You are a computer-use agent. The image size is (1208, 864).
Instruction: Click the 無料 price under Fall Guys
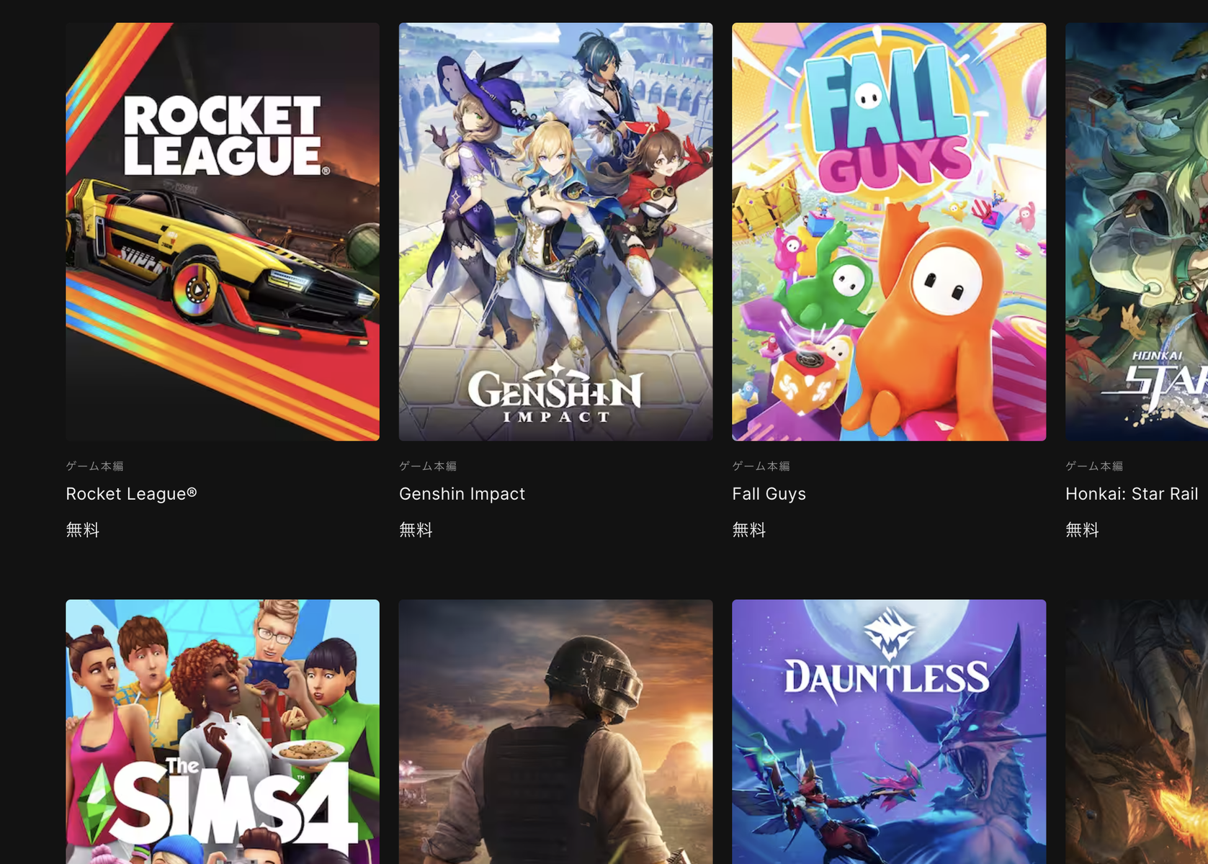(749, 530)
